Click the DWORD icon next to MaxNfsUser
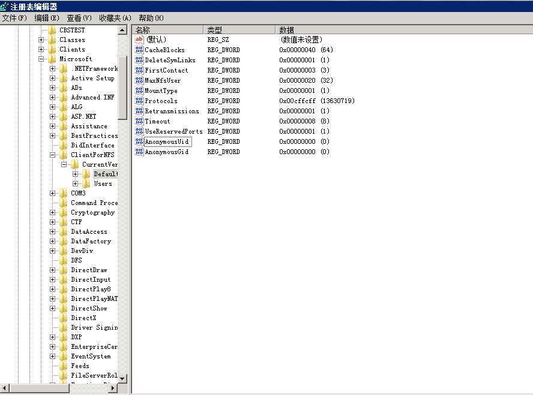Screen dimensions: 533x395 (139, 80)
